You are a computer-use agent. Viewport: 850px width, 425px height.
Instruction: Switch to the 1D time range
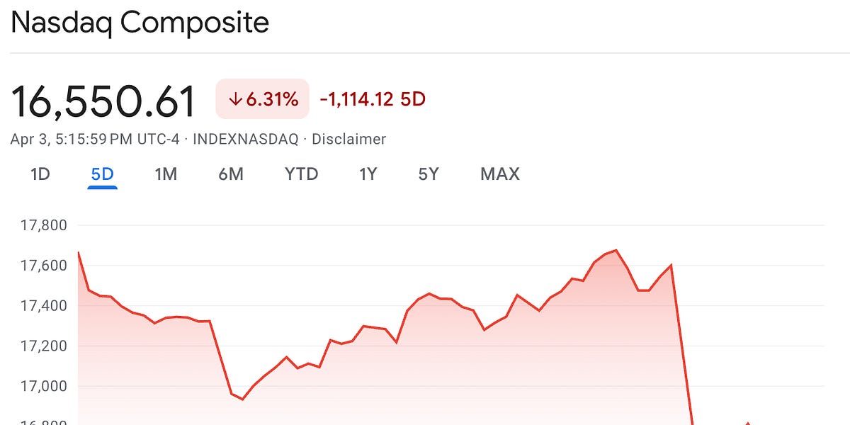tap(40, 174)
